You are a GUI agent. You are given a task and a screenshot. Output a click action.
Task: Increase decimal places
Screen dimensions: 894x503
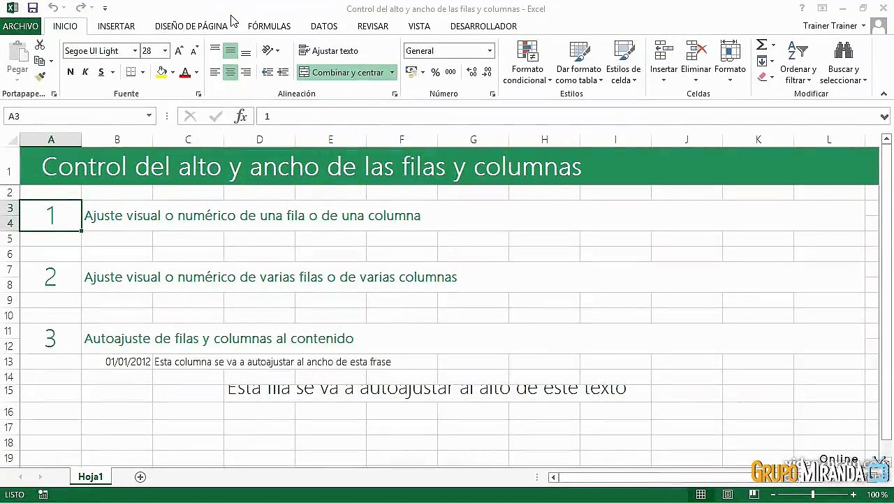click(x=472, y=72)
